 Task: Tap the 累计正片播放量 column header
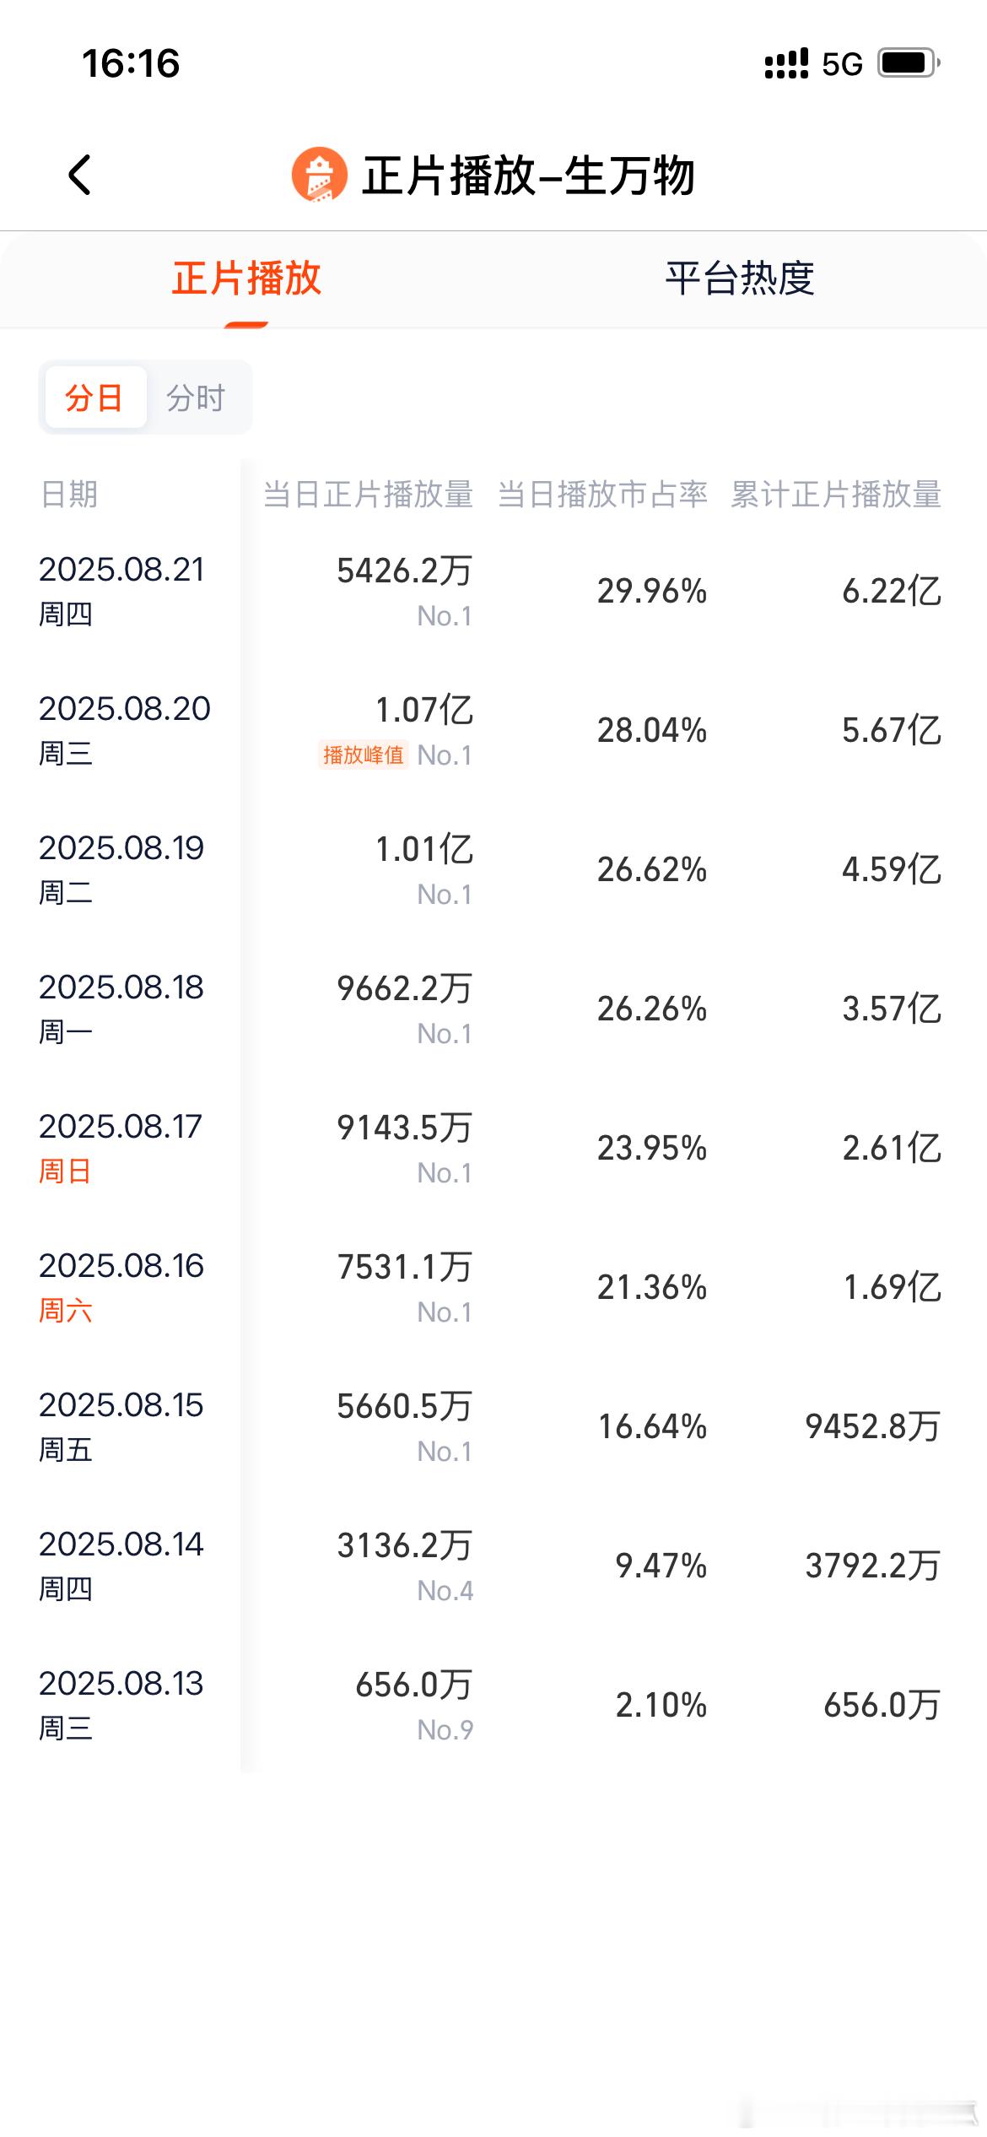coord(836,494)
